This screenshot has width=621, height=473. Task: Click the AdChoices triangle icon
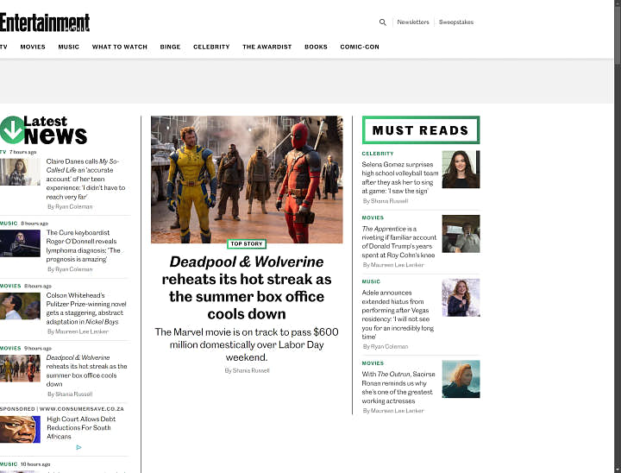pyautogui.click(x=78, y=447)
